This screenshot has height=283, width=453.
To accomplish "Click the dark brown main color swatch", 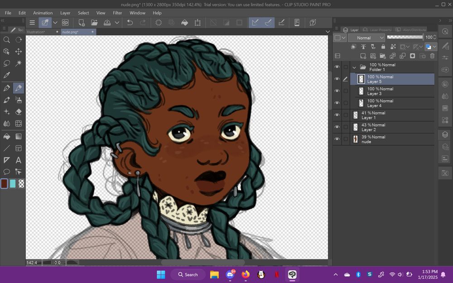I will [5, 184].
